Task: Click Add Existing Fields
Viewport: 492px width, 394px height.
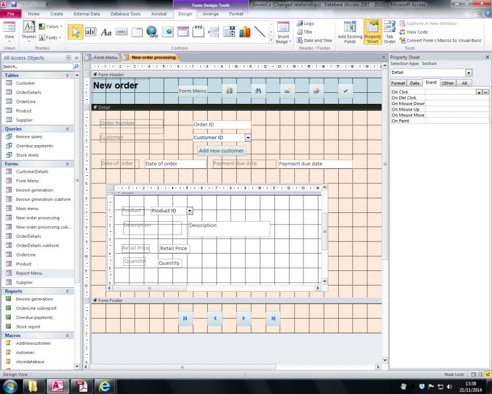Action: pyautogui.click(x=350, y=32)
